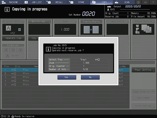Viewport: 157px width, 118px height.
Task: Select the downward direction arrow
Action: (21, 50)
